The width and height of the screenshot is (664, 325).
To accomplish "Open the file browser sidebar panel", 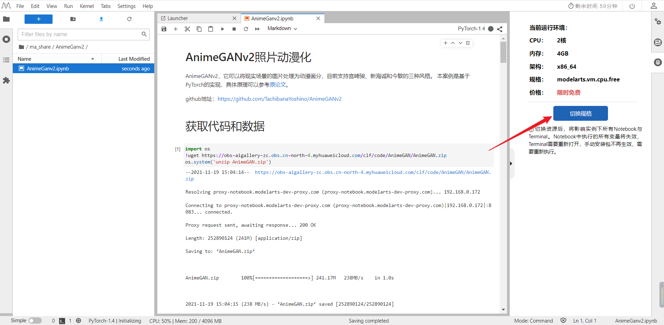I will pyautogui.click(x=6, y=19).
